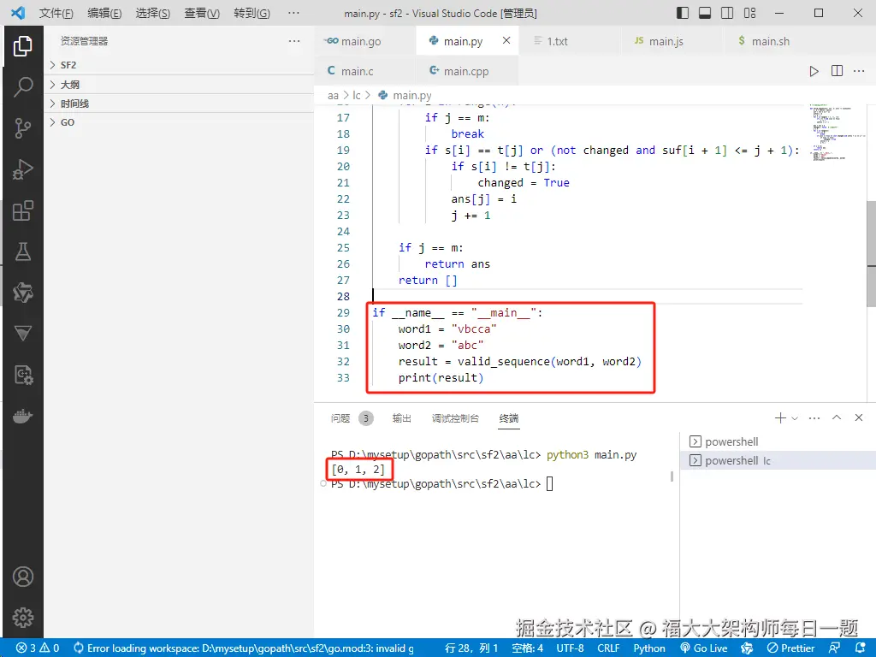Viewport: 876px width, 657px height.
Task: Change end of line sequence CRLF
Action: point(608,648)
